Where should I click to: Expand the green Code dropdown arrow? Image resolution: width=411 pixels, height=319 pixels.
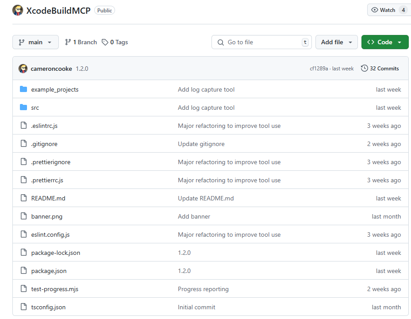pos(399,42)
